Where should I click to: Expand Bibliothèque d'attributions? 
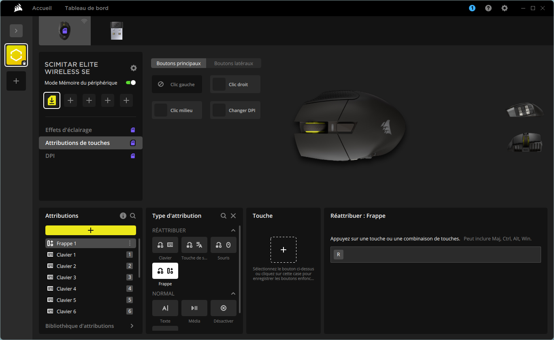coord(90,326)
